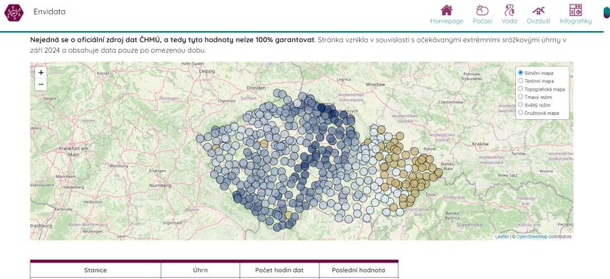Zoom in the map with plus button
610x279 pixels.
click(41, 72)
